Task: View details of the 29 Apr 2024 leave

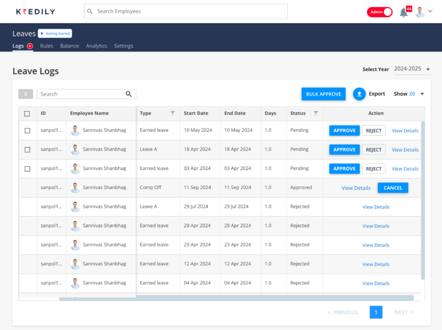Action: [x=376, y=226]
